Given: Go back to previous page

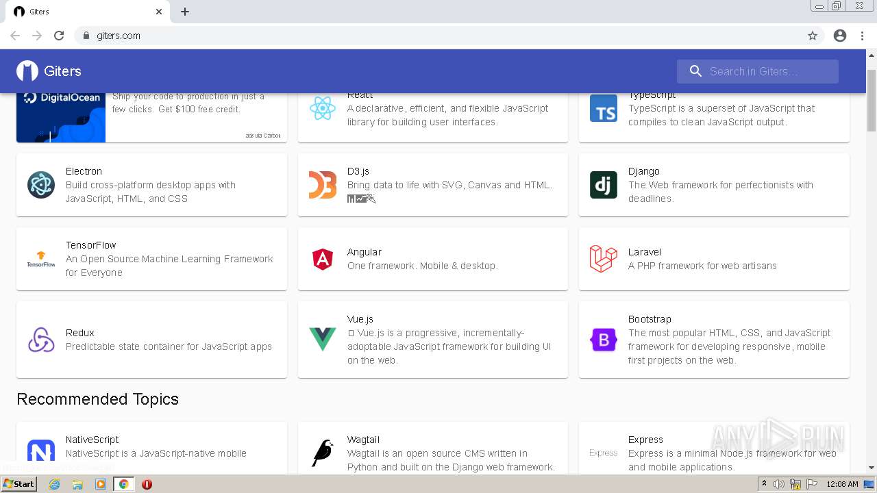Looking at the screenshot, I should click(x=15, y=36).
